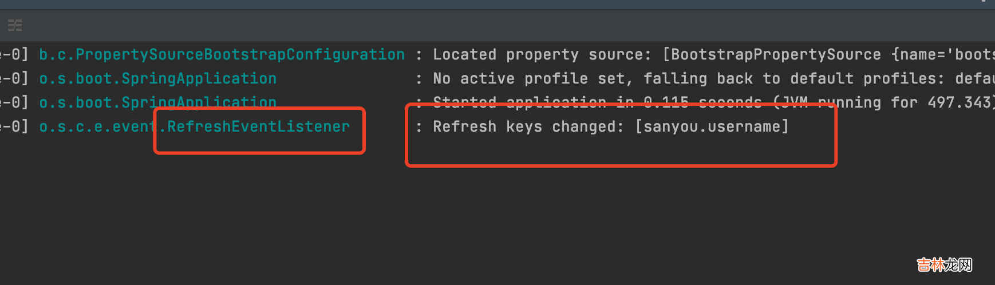Toggle the soft-wrap icon in console toolbar
The height and width of the screenshot is (285, 995).
coord(15,25)
